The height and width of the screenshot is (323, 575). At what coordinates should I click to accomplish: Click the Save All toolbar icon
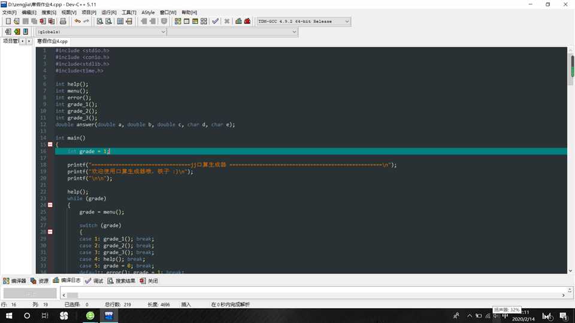tap(34, 22)
